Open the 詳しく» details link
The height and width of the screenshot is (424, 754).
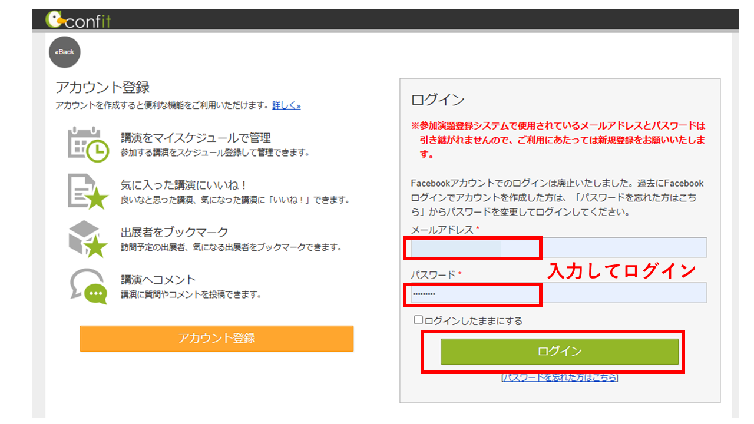286,105
